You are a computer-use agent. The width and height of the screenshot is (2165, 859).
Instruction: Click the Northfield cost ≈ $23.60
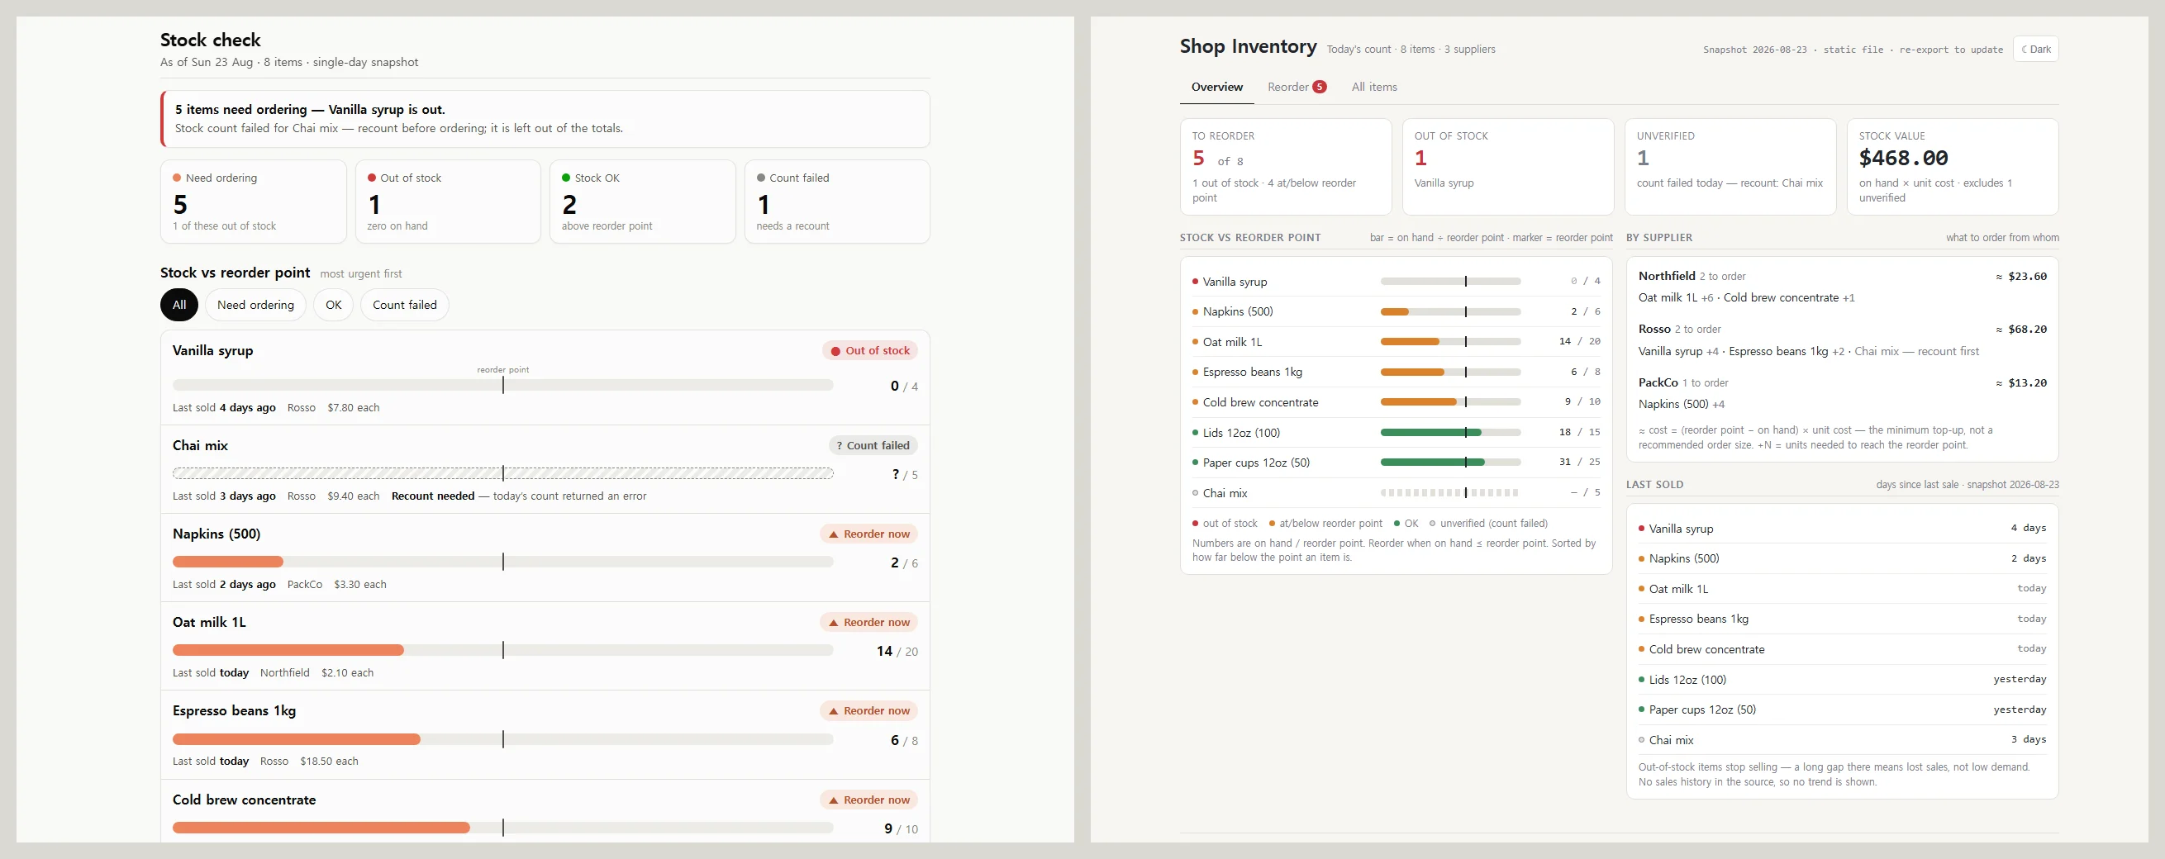coord(2021,276)
